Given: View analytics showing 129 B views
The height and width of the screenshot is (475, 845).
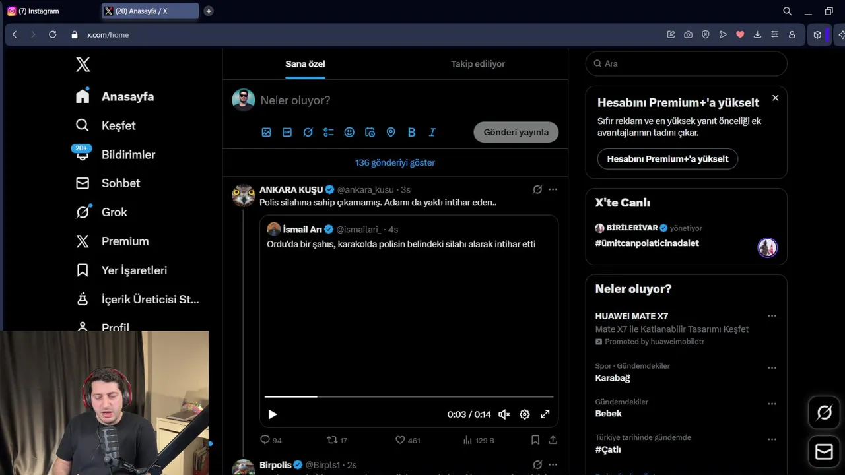Looking at the screenshot, I should (x=479, y=440).
